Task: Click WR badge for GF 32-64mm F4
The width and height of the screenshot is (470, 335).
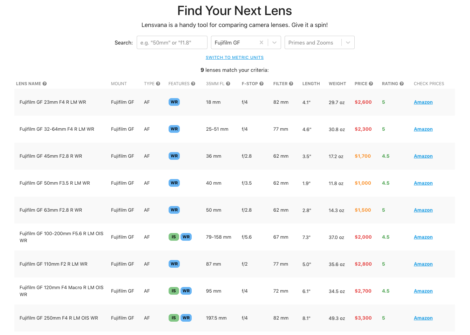Action: point(174,129)
